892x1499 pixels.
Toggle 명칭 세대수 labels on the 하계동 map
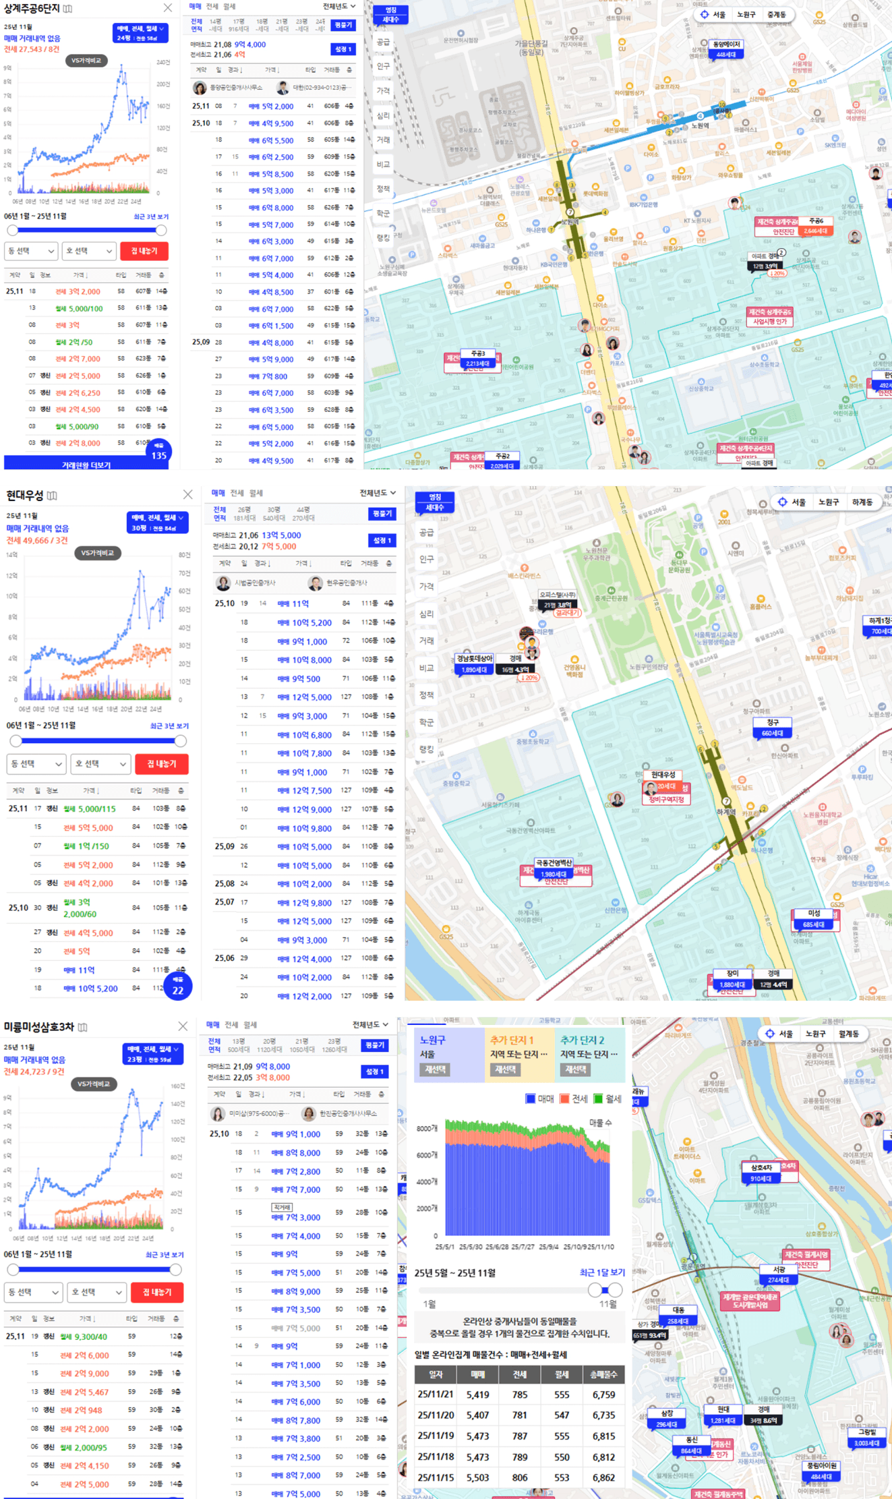pos(435,502)
